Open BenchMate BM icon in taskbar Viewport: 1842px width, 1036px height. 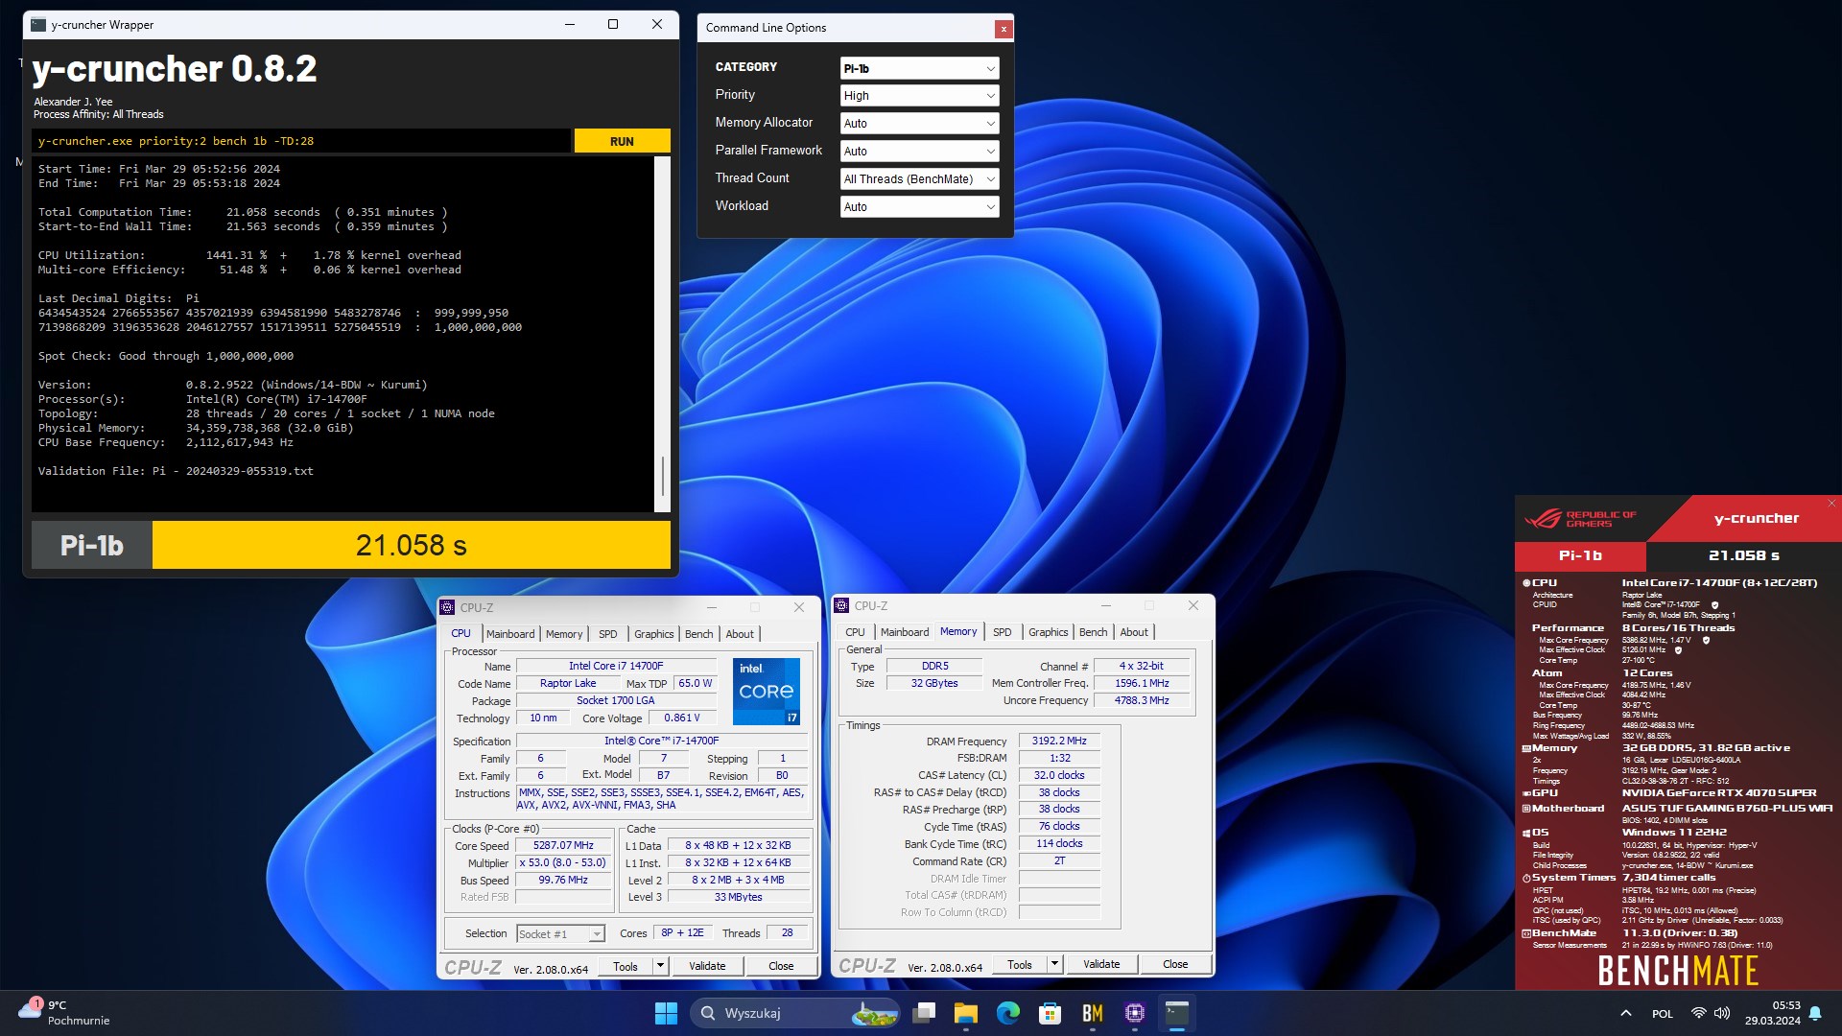(x=1093, y=1013)
